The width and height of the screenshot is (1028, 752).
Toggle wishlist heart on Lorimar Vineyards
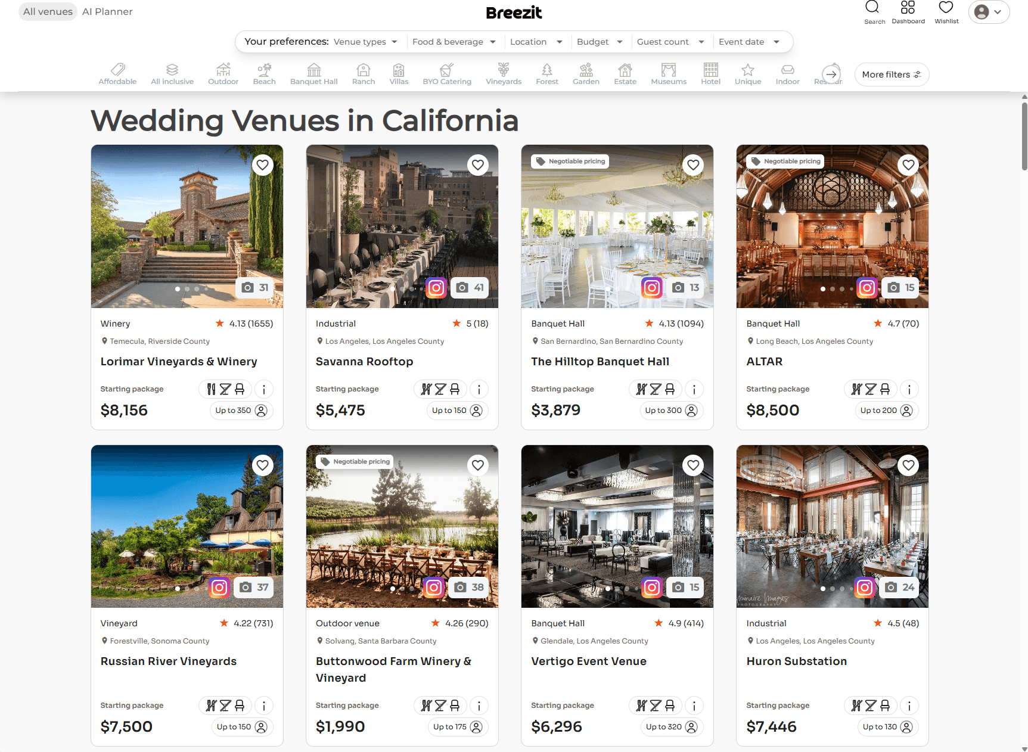point(262,165)
